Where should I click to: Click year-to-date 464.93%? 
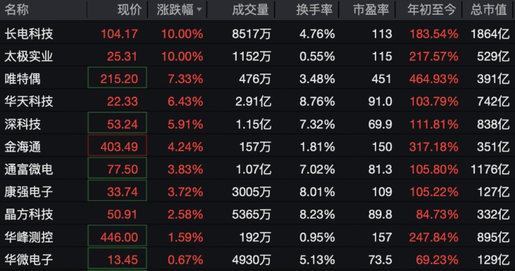434,79
